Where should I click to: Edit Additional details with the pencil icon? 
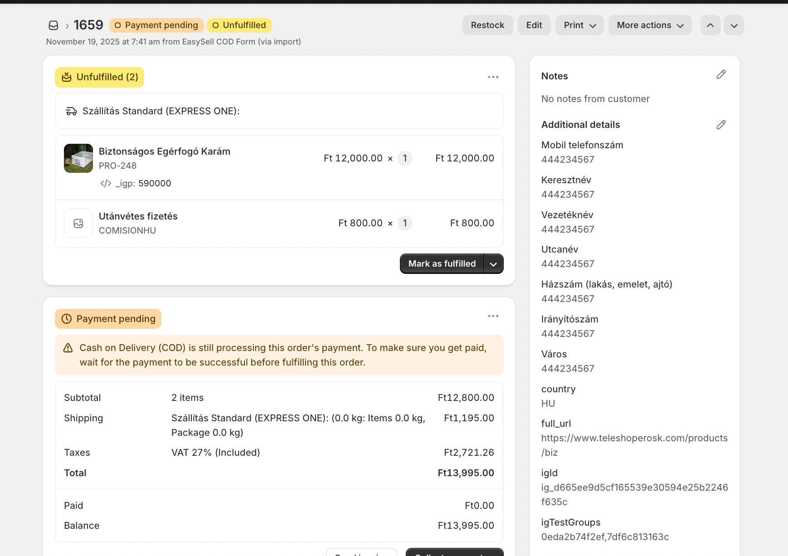(x=721, y=125)
